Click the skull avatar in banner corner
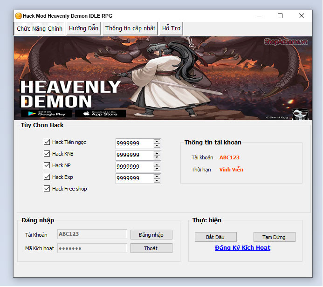The height and width of the screenshot is (287, 323). (x=300, y=114)
